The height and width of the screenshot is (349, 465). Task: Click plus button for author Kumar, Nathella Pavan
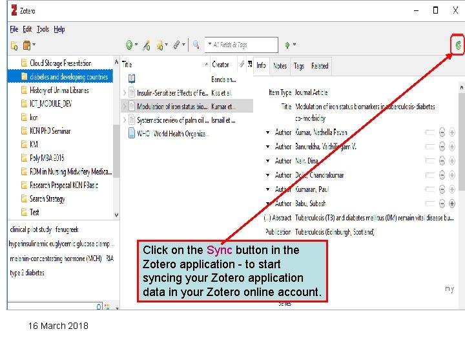point(452,132)
